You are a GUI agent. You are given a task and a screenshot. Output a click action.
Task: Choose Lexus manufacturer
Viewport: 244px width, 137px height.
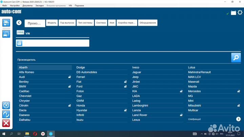157,120
